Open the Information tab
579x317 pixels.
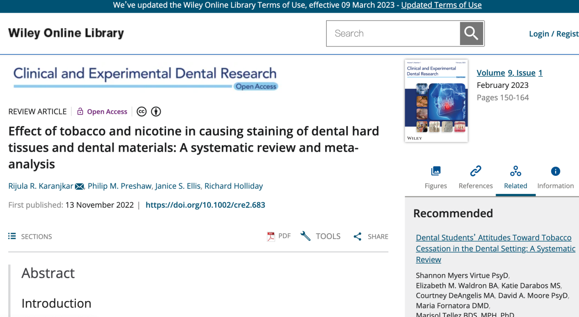coord(555,178)
